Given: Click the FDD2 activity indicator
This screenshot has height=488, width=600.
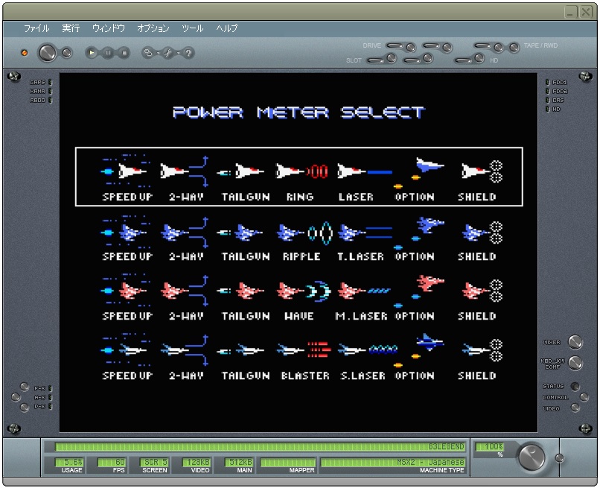Looking at the screenshot, I should click(547, 91).
